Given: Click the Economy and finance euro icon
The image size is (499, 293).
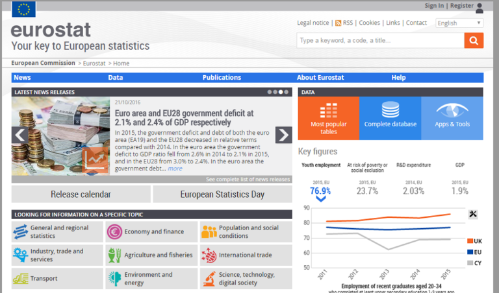Looking at the screenshot, I should [x=114, y=231].
